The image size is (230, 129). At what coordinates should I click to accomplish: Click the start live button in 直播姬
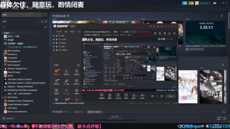(x=170, y=96)
